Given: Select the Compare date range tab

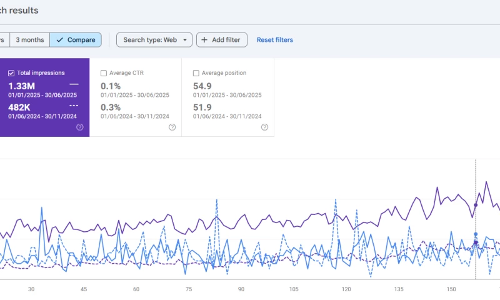Looking at the screenshot, I should [75, 40].
